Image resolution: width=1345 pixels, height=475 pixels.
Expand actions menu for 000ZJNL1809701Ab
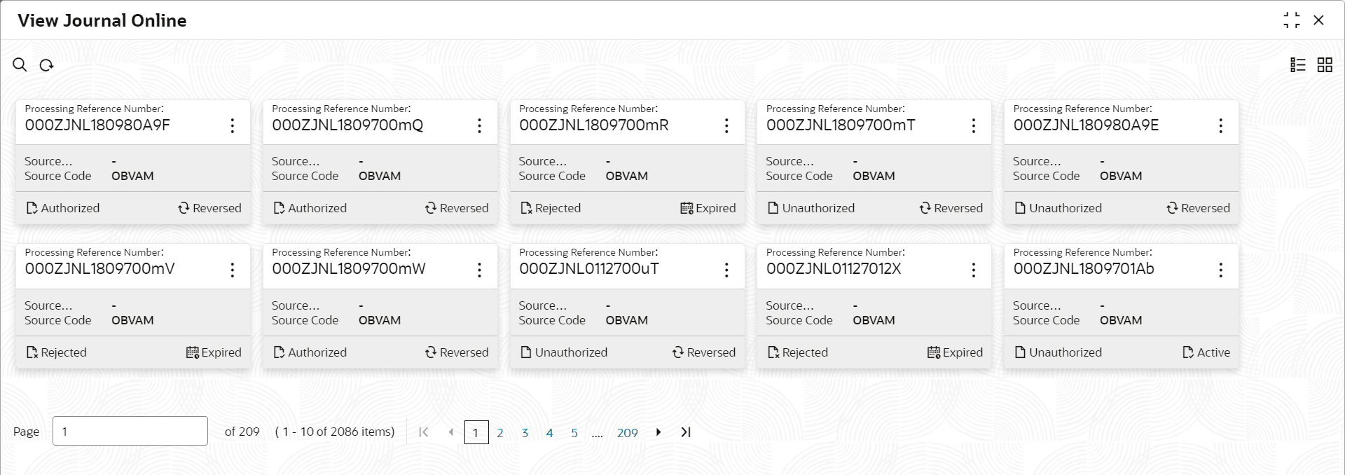coord(1220,270)
